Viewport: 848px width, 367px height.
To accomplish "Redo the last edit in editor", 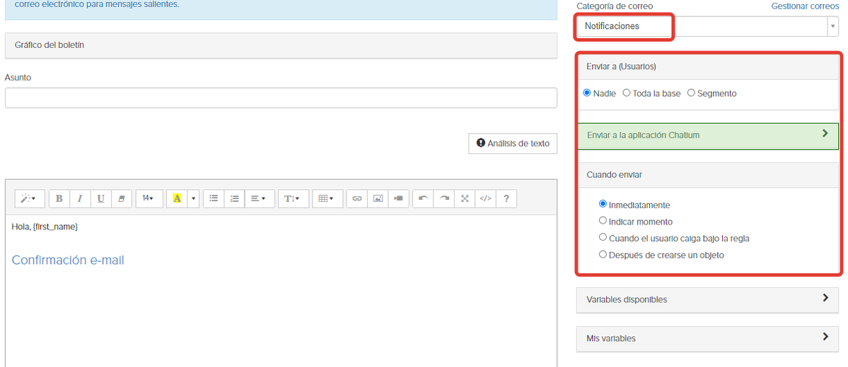I will tap(444, 198).
